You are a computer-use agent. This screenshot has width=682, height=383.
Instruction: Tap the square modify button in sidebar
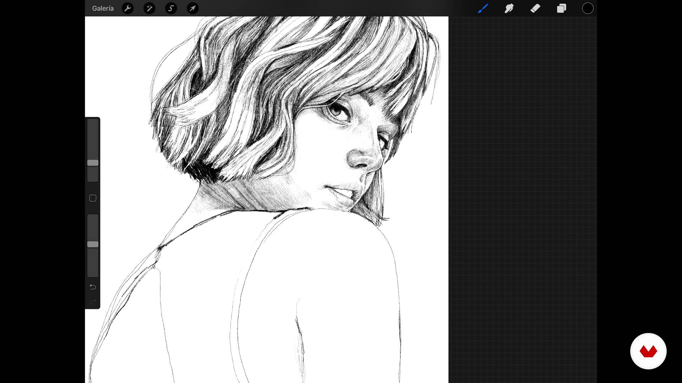click(93, 198)
